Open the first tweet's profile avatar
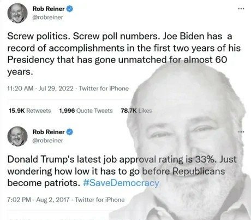The image size is (251, 220). click(17, 13)
